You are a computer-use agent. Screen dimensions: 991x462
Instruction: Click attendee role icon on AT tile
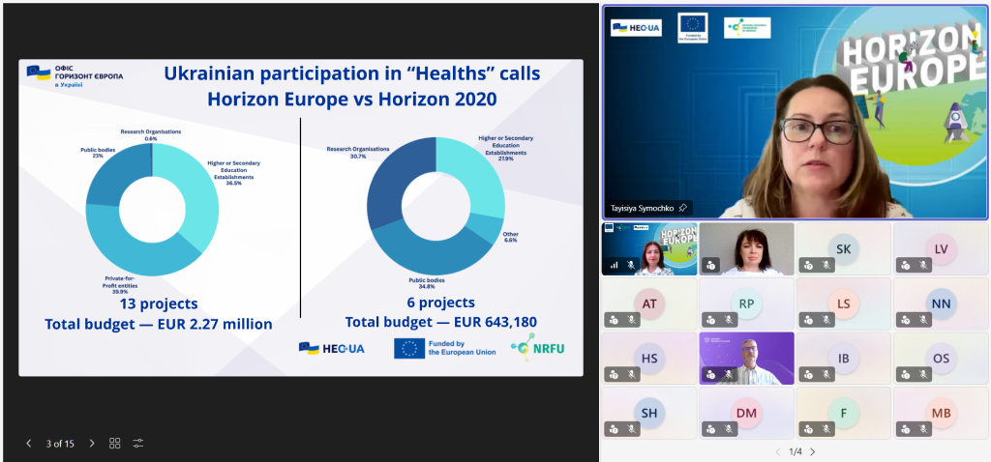[614, 320]
